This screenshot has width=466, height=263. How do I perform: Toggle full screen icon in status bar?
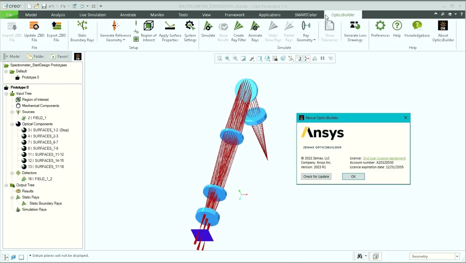click(21, 257)
